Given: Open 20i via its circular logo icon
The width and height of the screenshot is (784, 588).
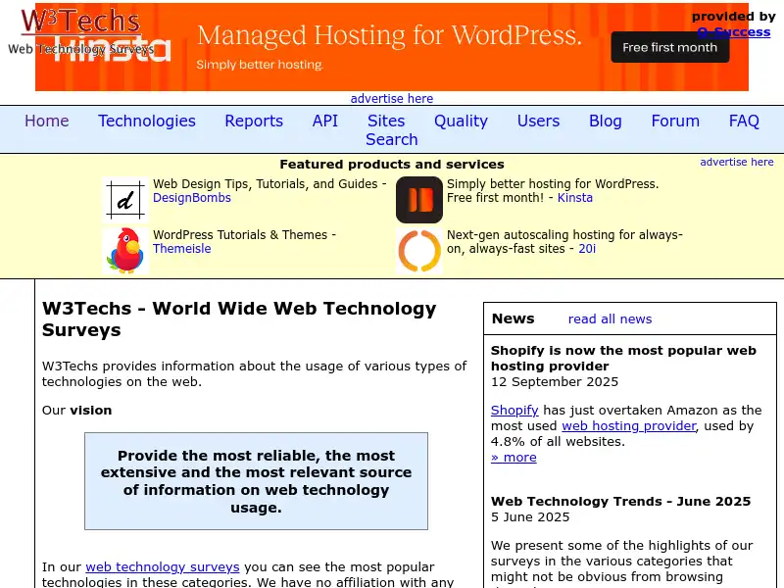Looking at the screenshot, I should (x=418, y=250).
